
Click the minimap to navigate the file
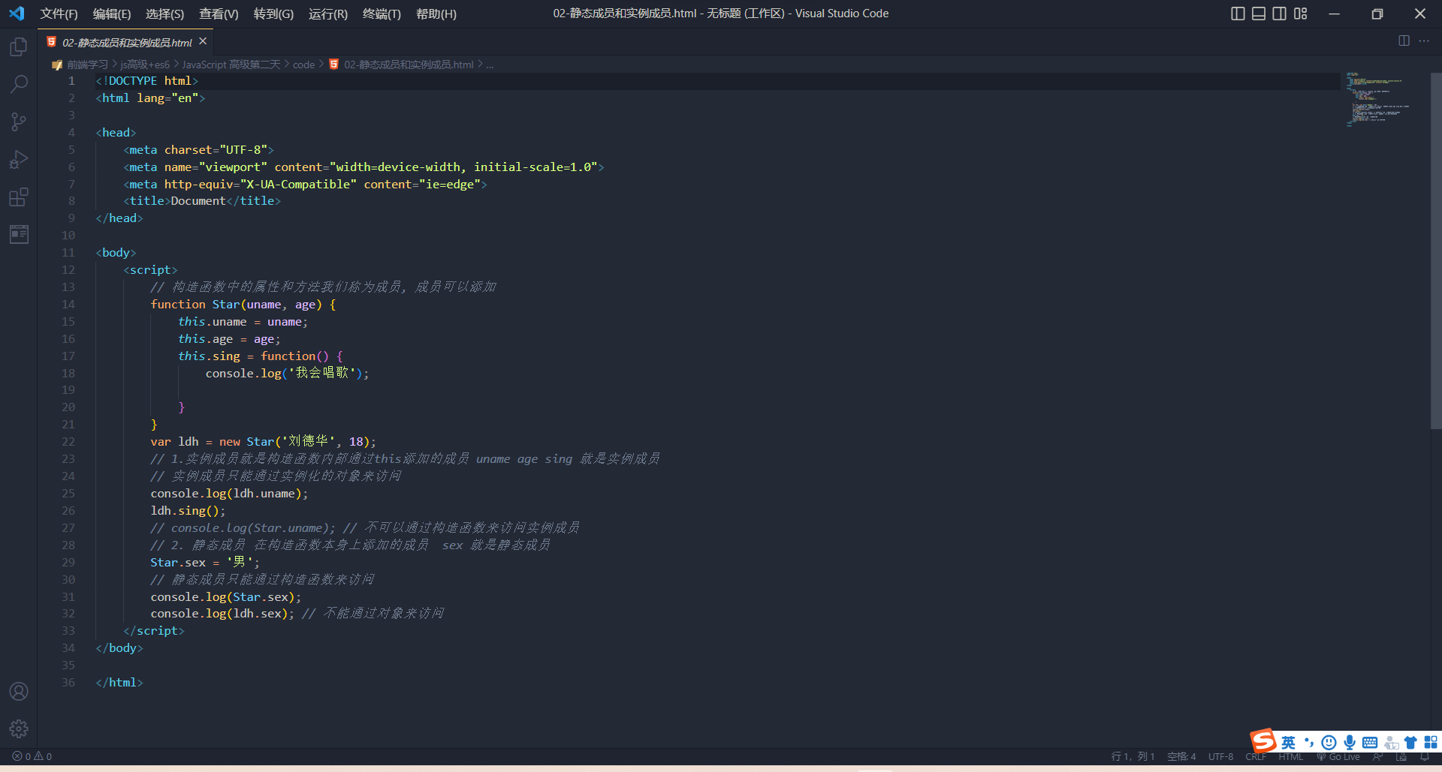(x=1378, y=101)
